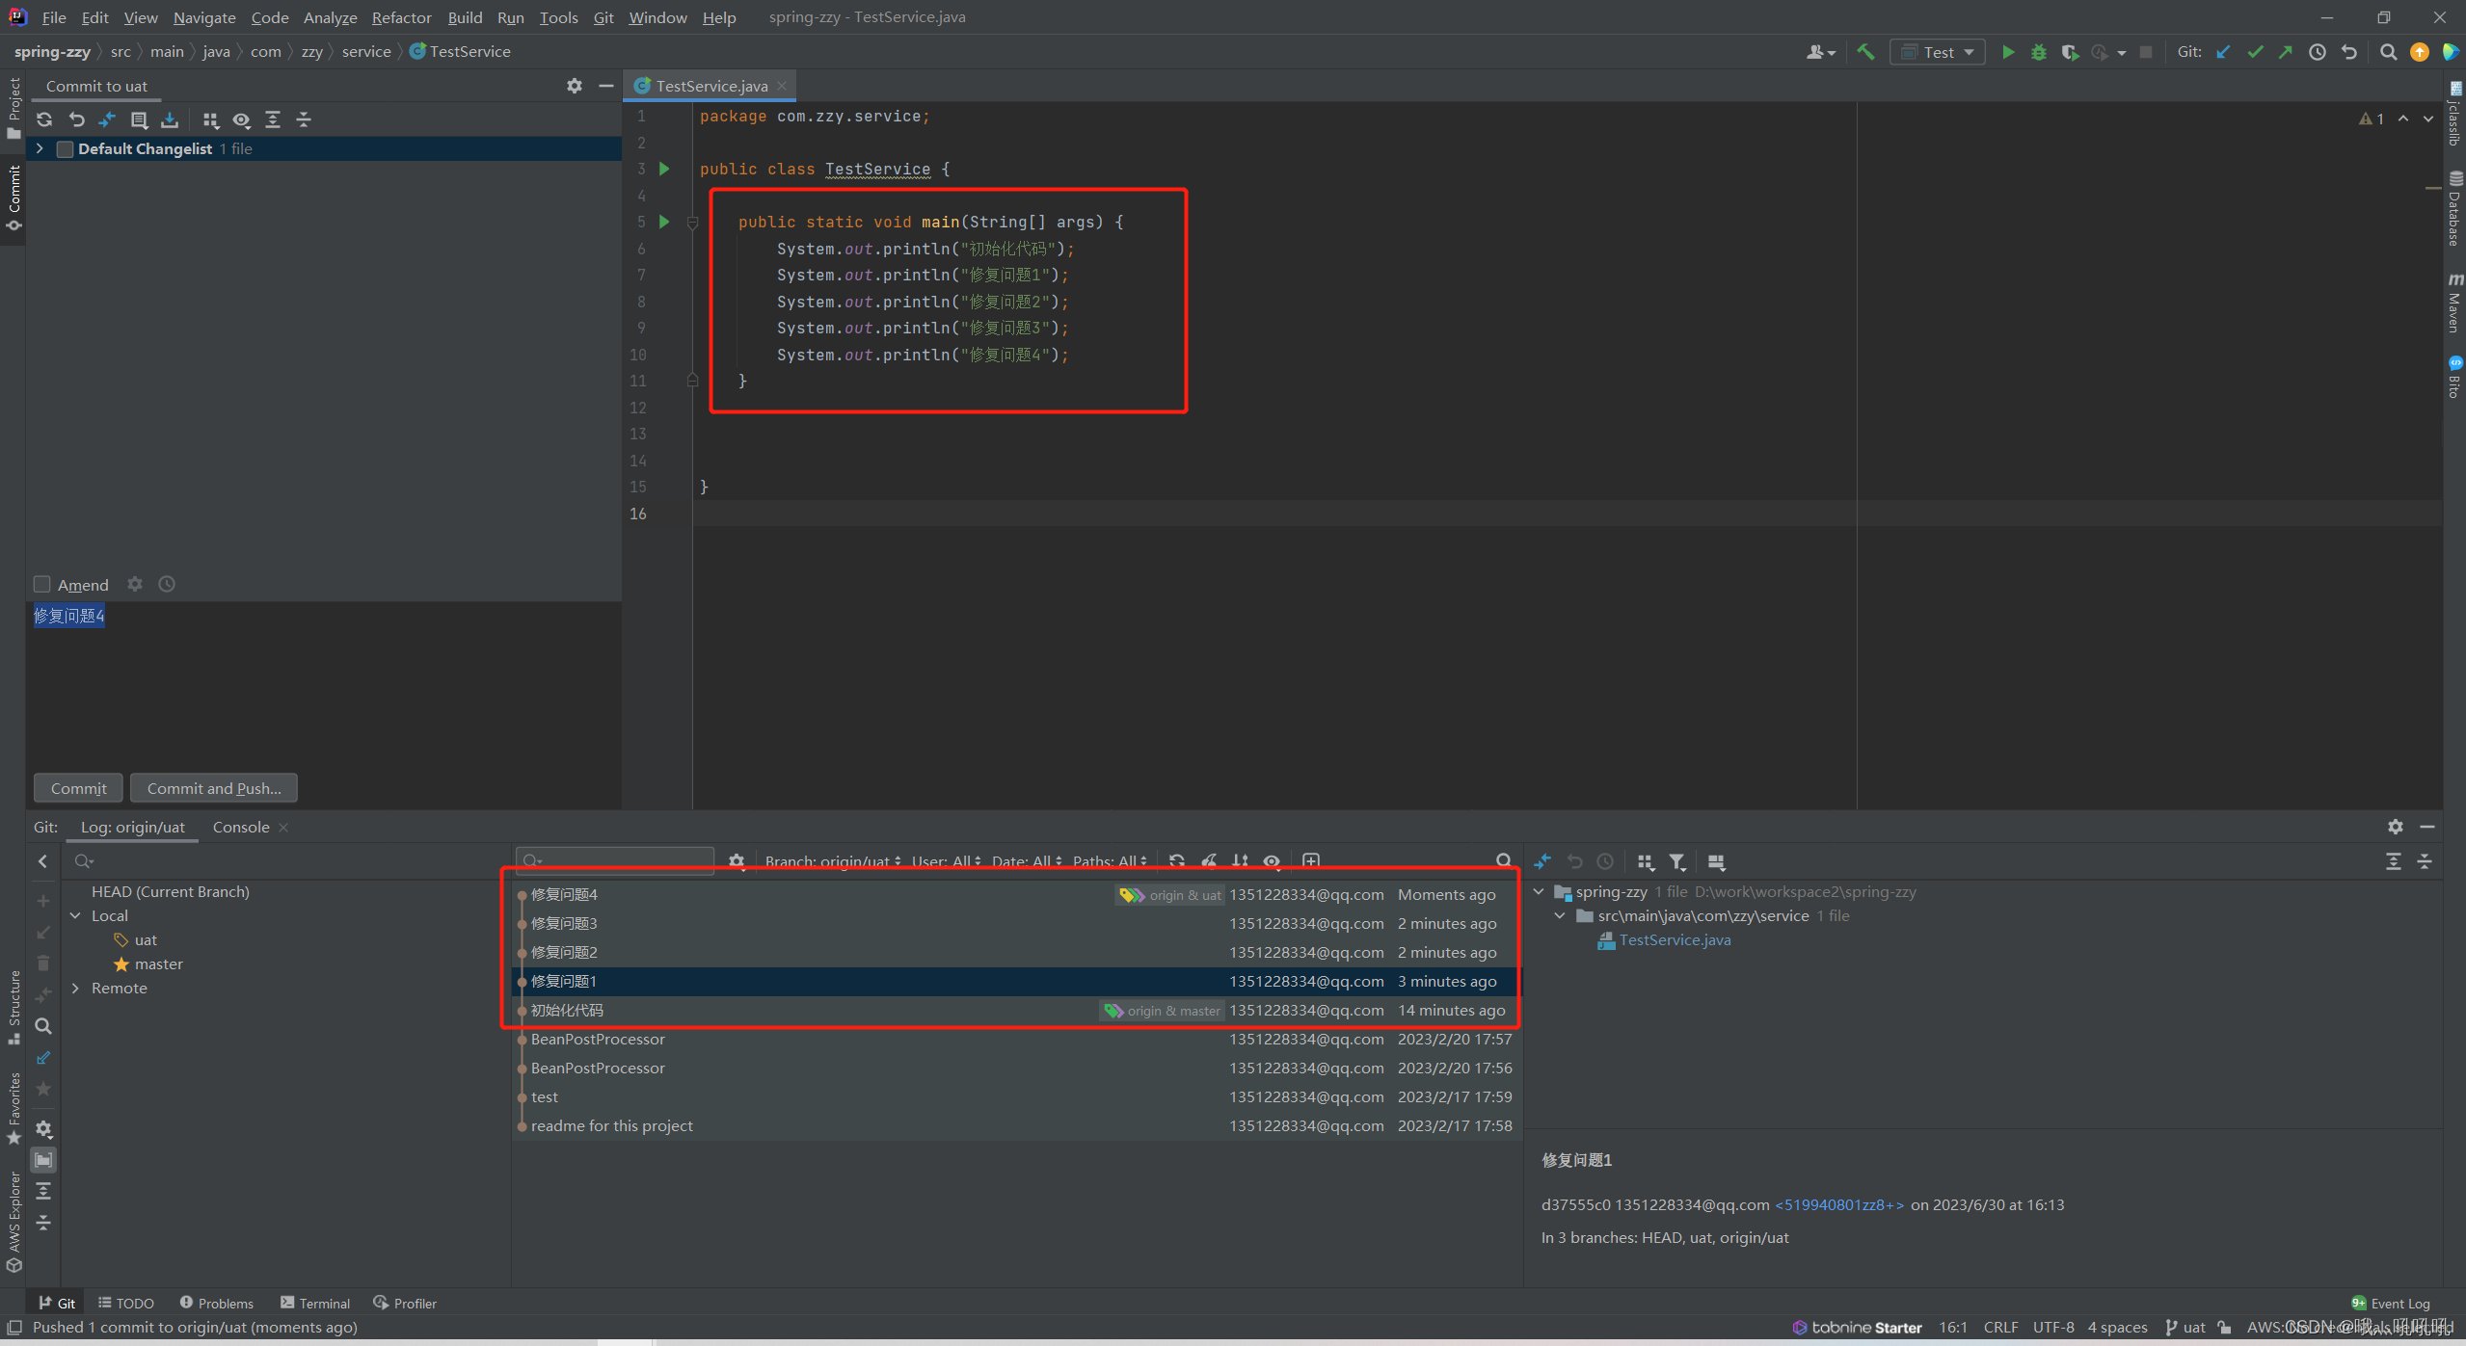Open Git show history clock icon

pos(2318,52)
